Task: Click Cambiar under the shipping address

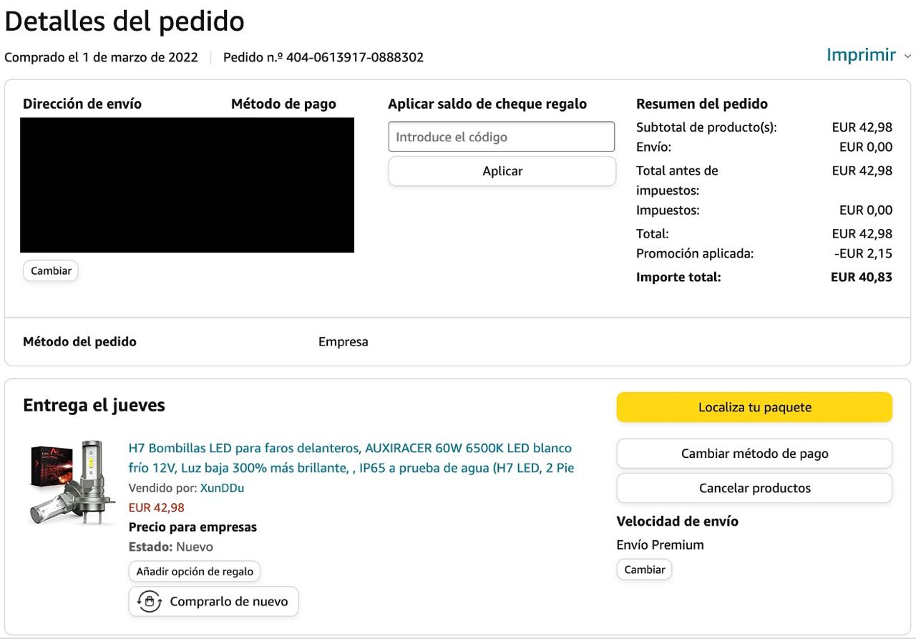Action: point(51,271)
